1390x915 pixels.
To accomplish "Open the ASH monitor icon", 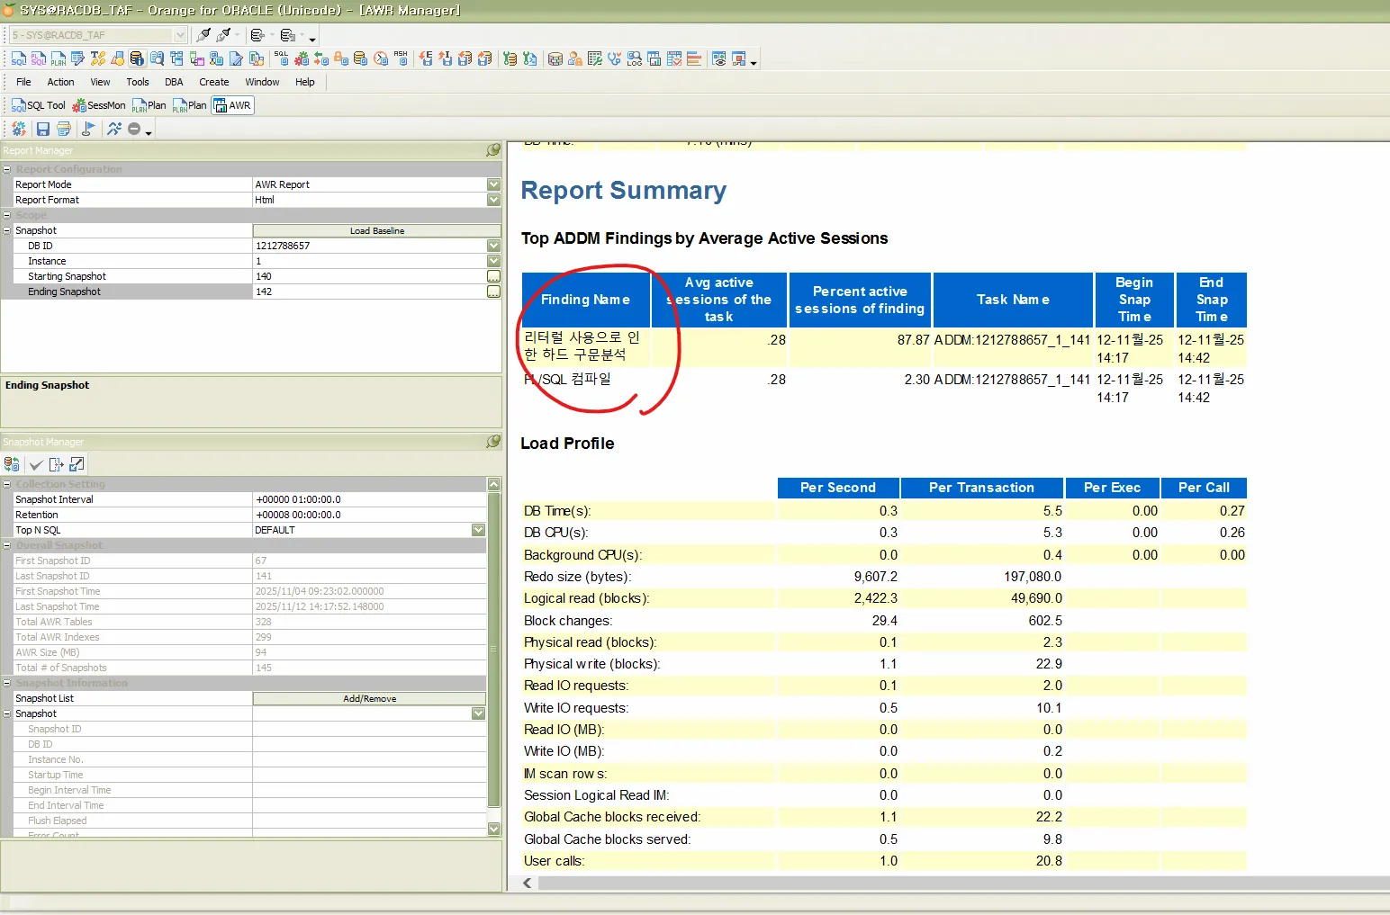I will (x=401, y=58).
